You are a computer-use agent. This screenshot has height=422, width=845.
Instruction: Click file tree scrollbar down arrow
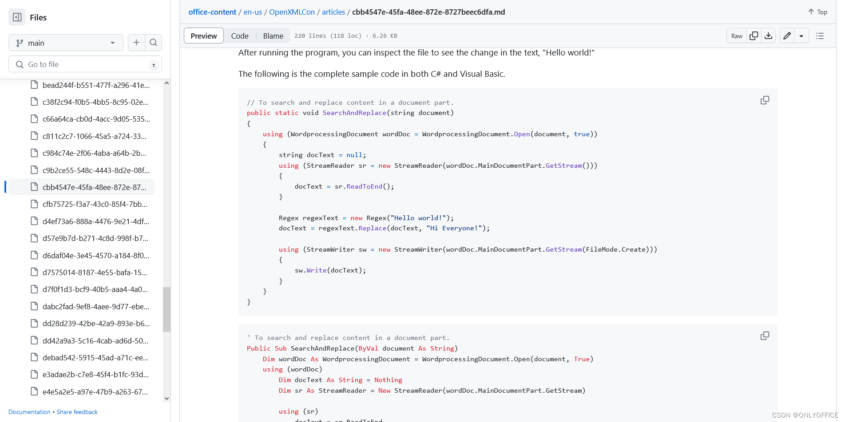[x=167, y=398]
